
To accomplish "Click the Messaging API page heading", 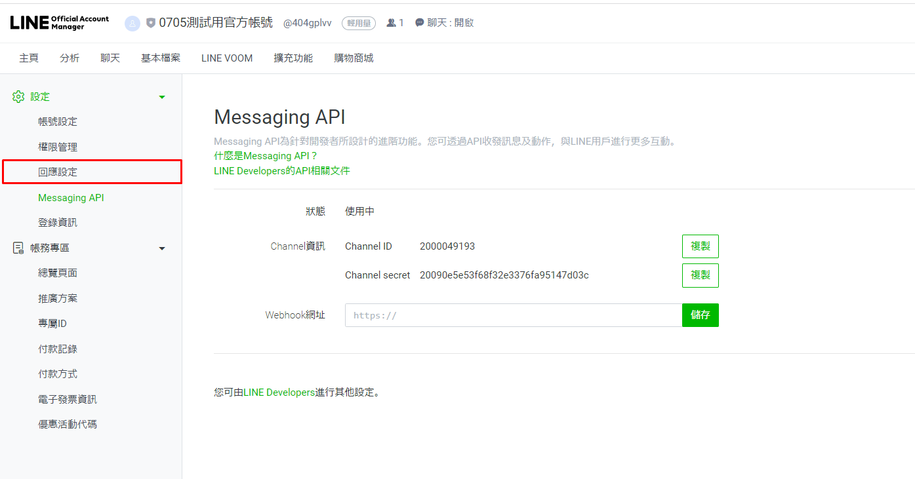I will pyautogui.click(x=279, y=117).
